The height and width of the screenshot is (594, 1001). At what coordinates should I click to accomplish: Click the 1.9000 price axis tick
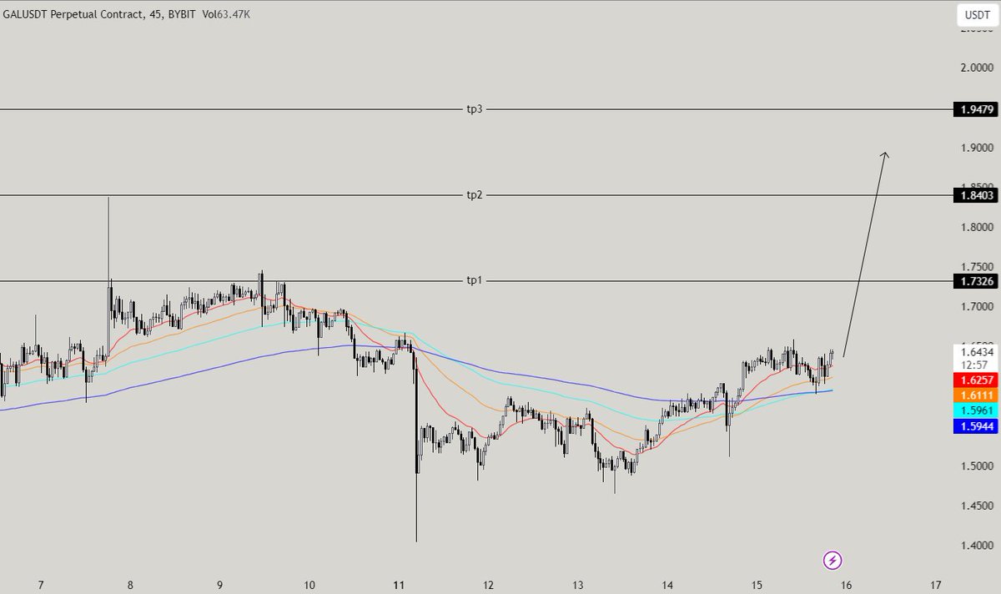tap(976, 148)
